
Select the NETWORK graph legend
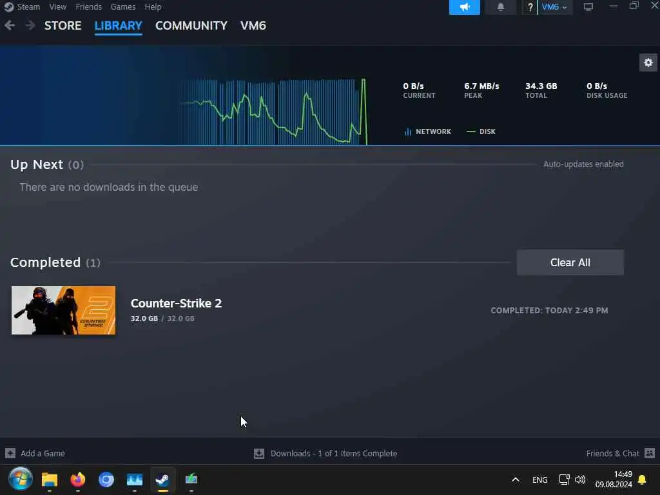(x=428, y=131)
